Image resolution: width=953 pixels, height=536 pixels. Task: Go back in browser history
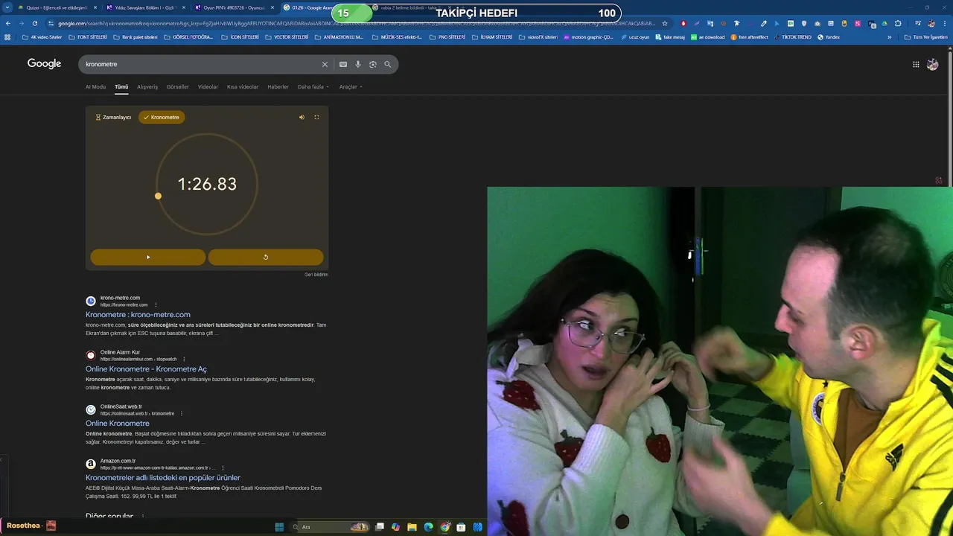(x=7, y=23)
